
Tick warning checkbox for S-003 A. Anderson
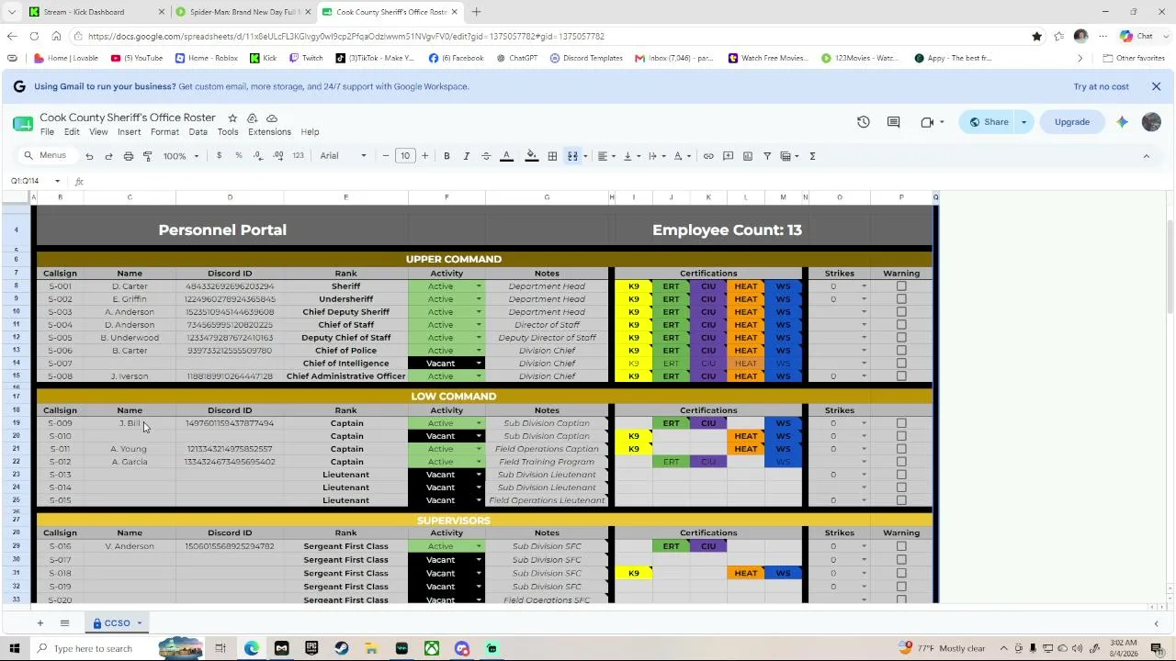point(901,312)
